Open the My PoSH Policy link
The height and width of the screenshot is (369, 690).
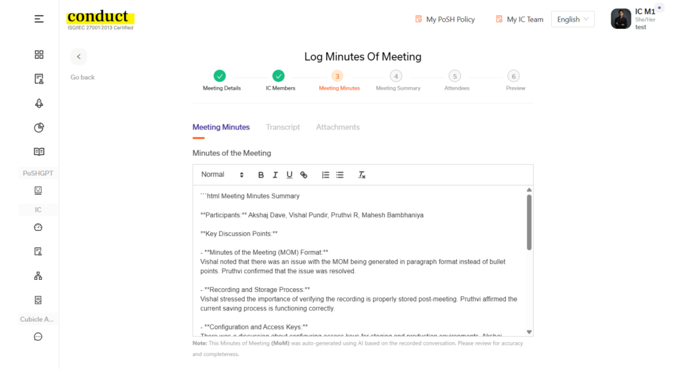tap(445, 20)
